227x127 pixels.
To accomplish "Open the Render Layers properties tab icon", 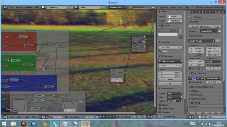I will pyautogui.click(x=193, y=12).
